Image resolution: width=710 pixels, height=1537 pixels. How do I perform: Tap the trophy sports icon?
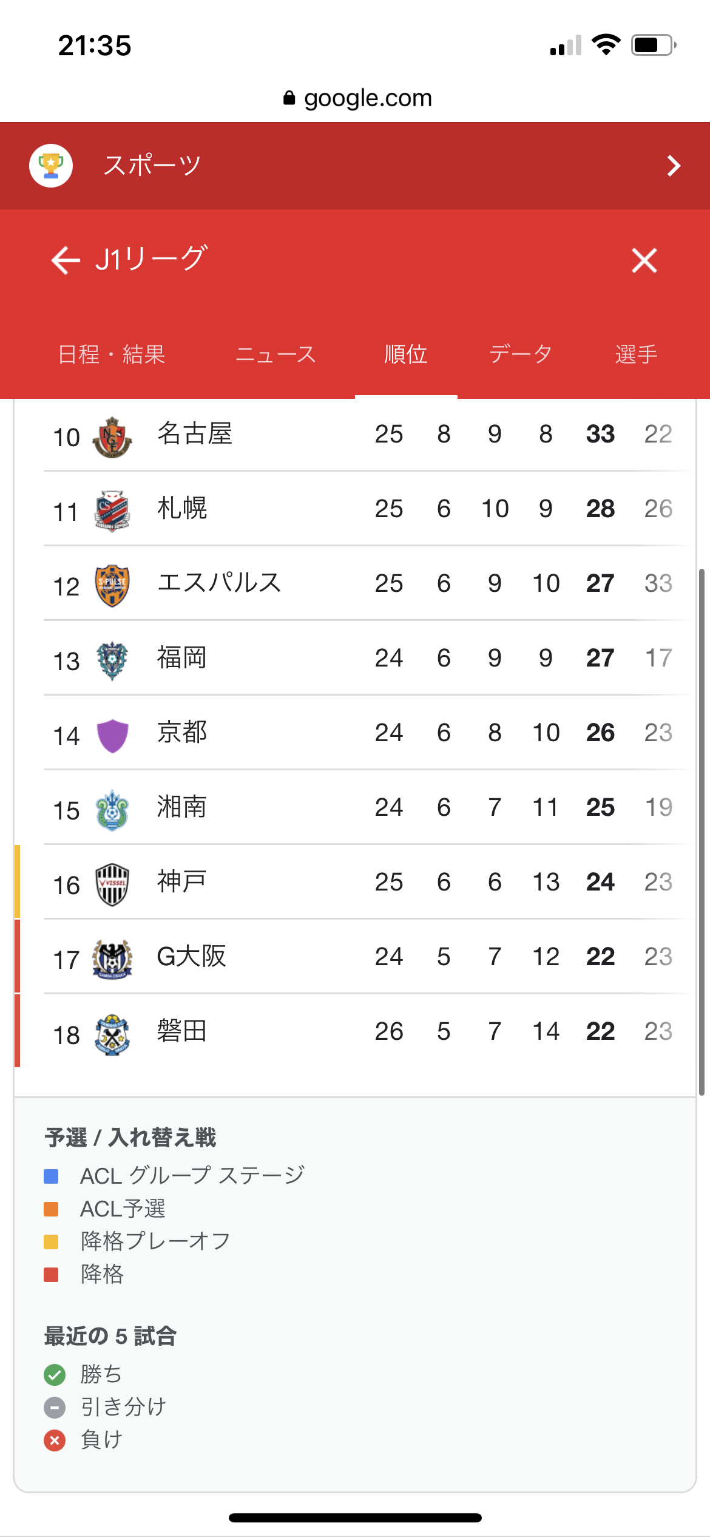[51, 165]
